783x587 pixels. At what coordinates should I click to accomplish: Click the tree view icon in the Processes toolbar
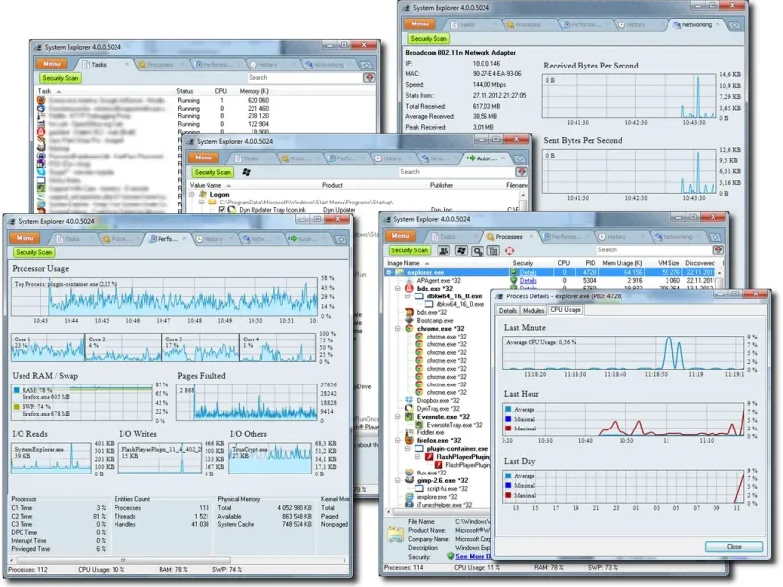click(x=493, y=250)
